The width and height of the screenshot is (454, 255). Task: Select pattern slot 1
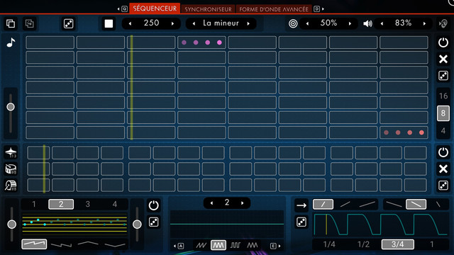tap(34, 204)
